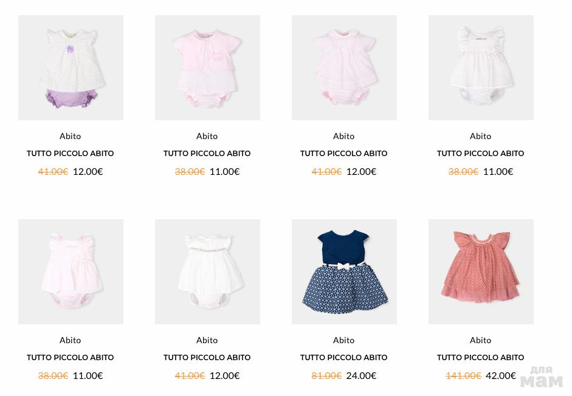Click the 24.00€ sale price

pos(361,375)
